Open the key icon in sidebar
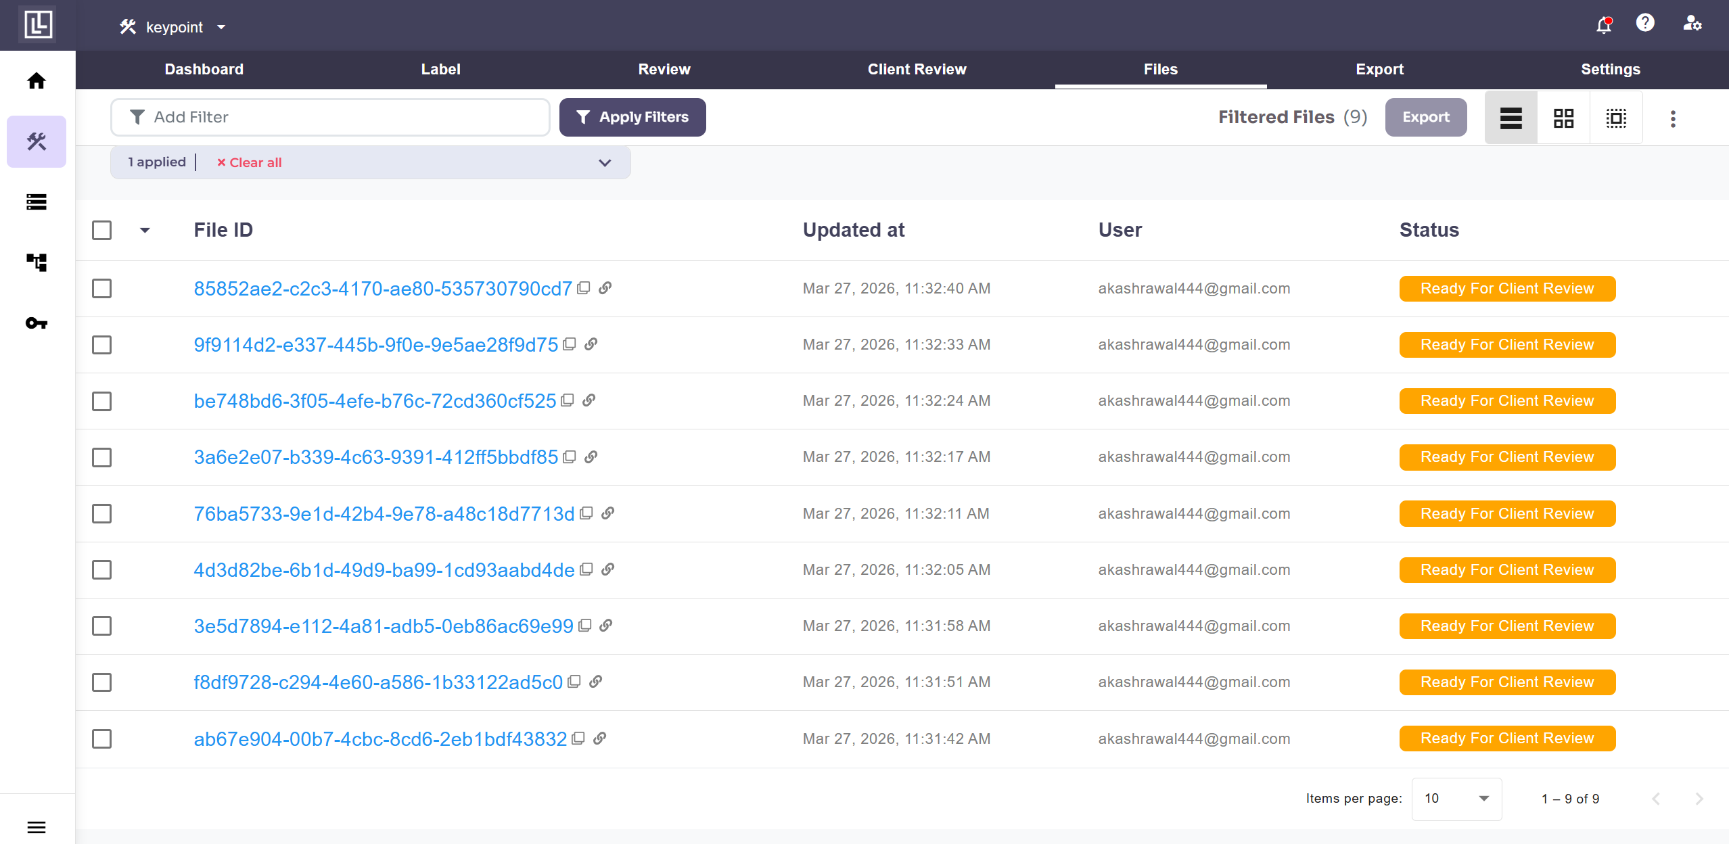Viewport: 1729px width, 844px height. click(x=37, y=323)
